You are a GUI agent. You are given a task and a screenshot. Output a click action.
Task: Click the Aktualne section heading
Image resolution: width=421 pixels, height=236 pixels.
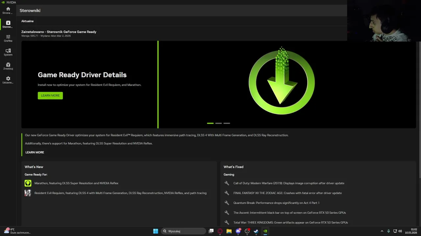point(27,21)
